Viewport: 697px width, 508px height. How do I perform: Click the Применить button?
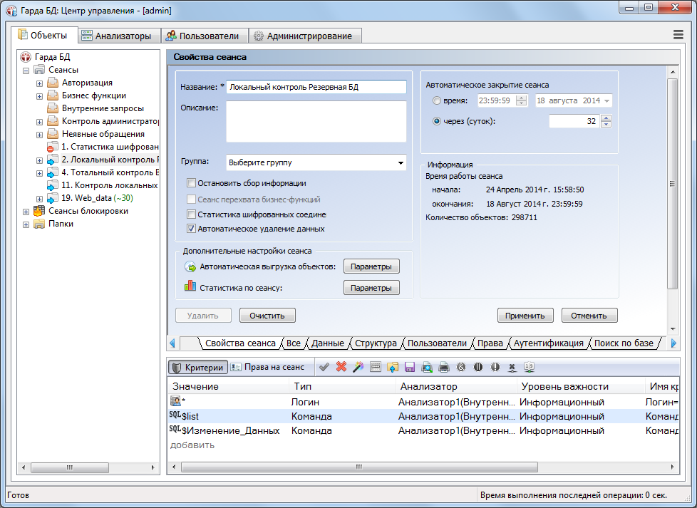pos(525,316)
